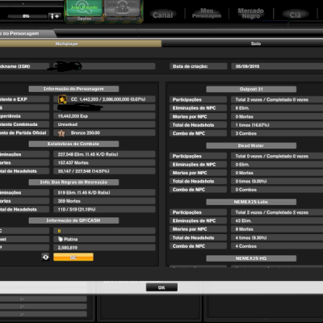Click the Data de criação date field
Viewport: 323px width, 323px height.
click(x=277, y=66)
